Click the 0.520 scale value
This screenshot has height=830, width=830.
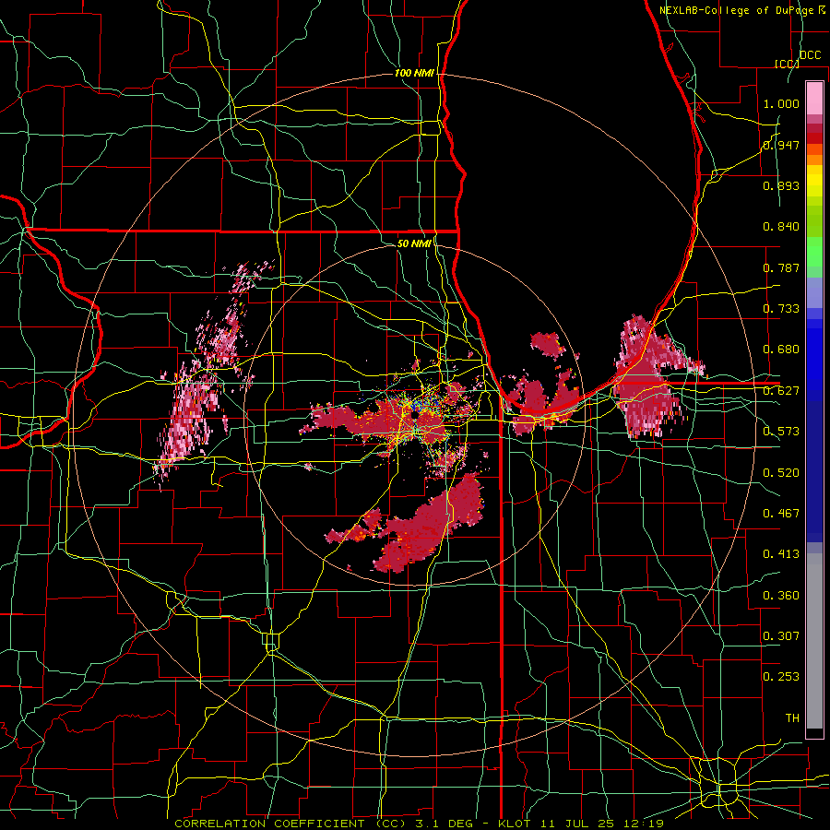tap(781, 473)
